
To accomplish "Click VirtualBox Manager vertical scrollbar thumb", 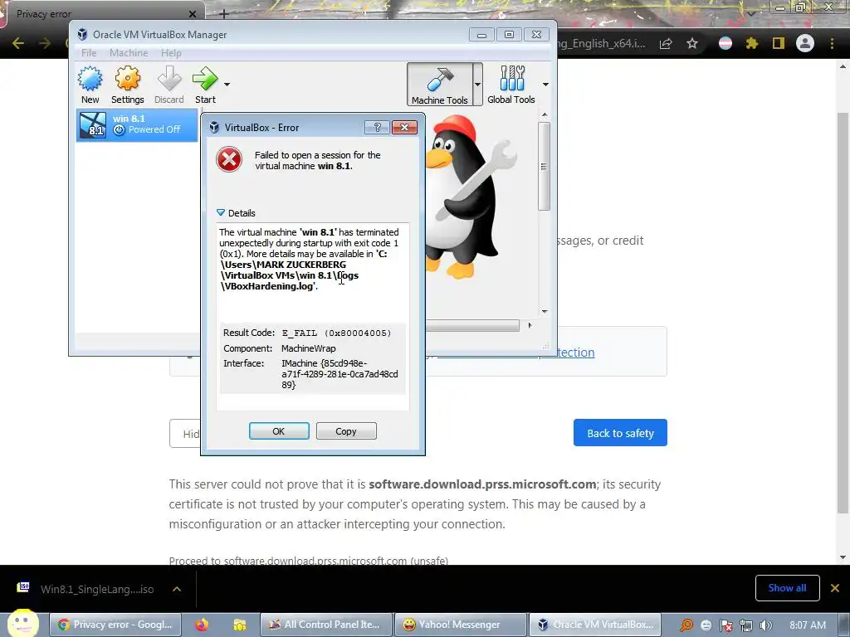I will [x=545, y=166].
